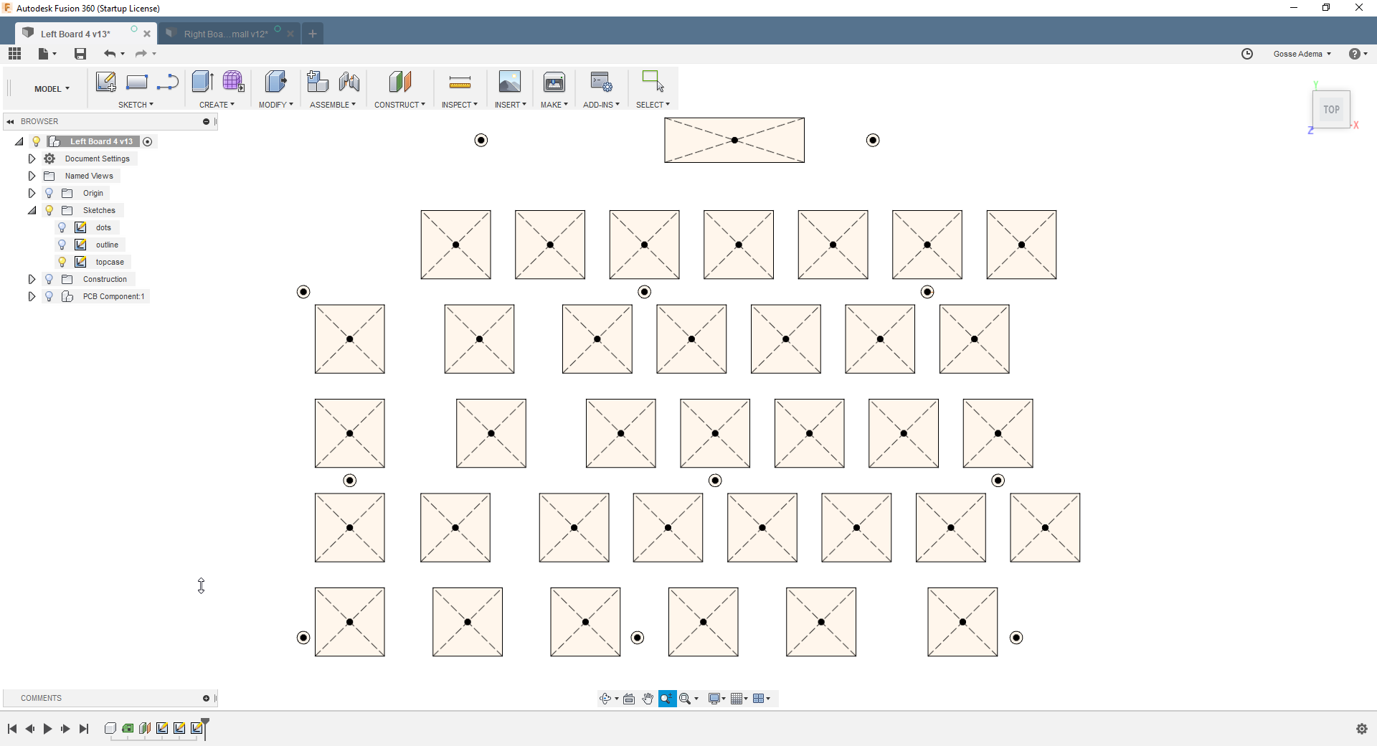Viewport: 1377px width, 746px height.
Task: Open the 3D Print make icon
Action: [x=554, y=82]
